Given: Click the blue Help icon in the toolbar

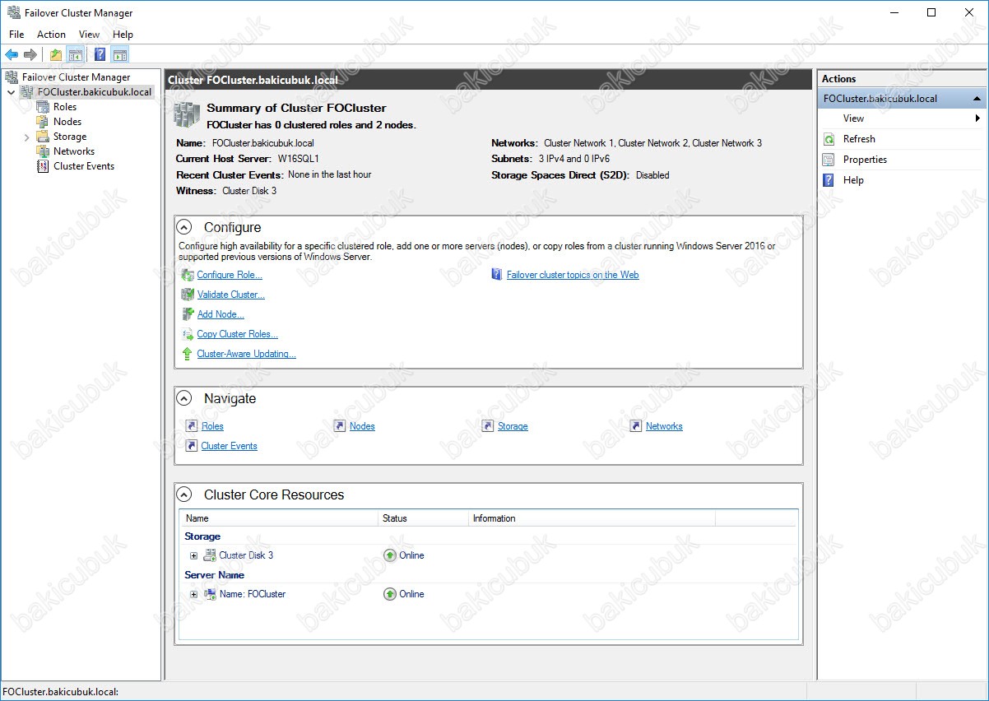Looking at the screenshot, I should tap(100, 55).
